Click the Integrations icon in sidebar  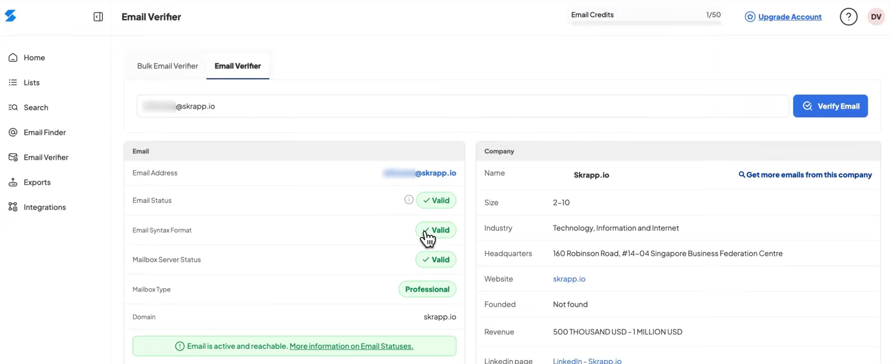tap(13, 207)
